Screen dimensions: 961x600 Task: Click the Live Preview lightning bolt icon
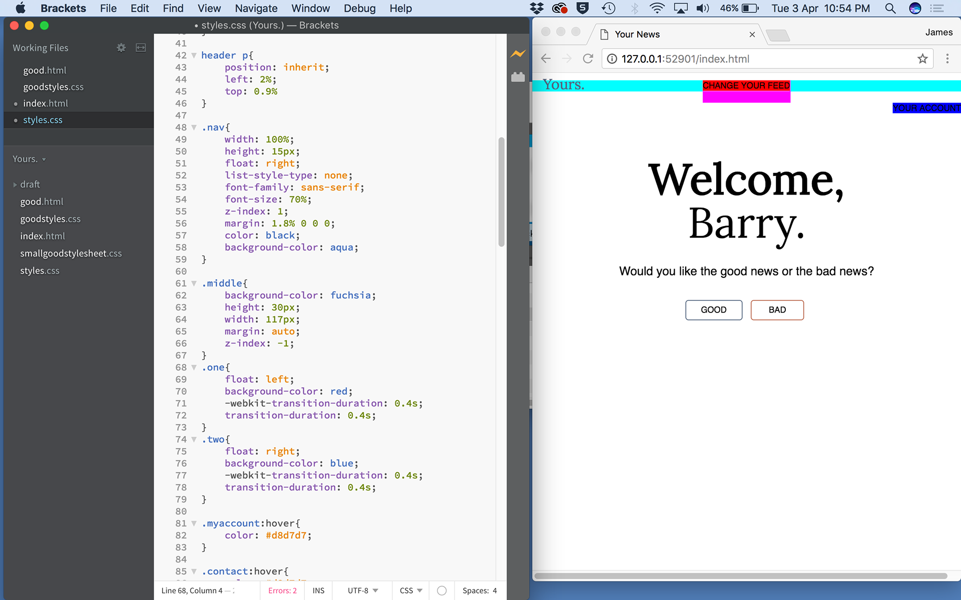coord(518,53)
